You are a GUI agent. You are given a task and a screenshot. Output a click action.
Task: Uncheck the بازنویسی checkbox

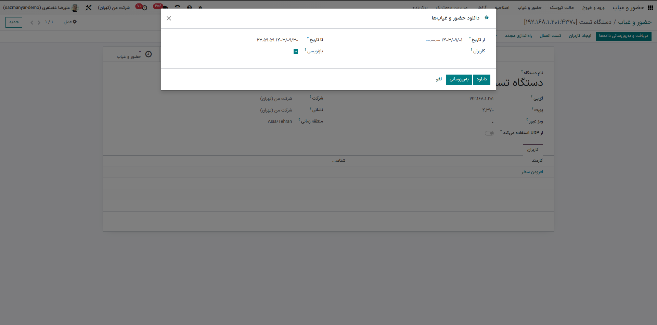(296, 52)
